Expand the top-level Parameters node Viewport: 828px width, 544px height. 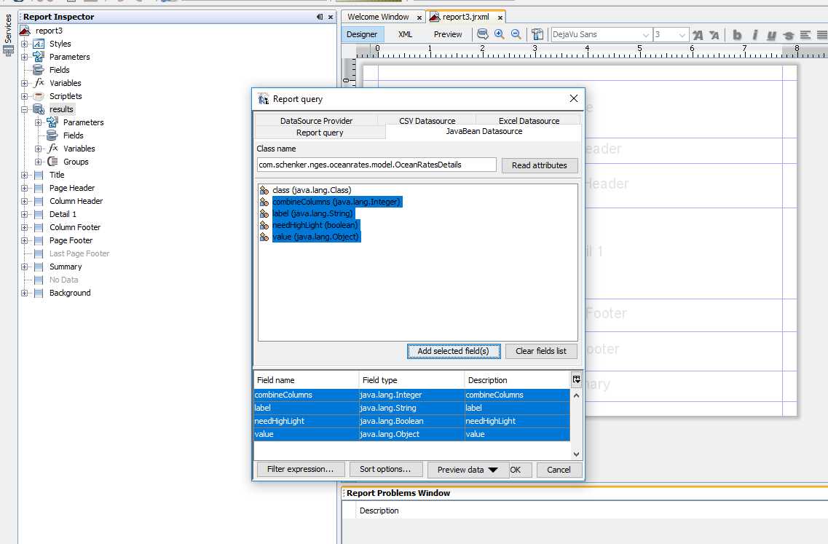[x=24, y=57]
